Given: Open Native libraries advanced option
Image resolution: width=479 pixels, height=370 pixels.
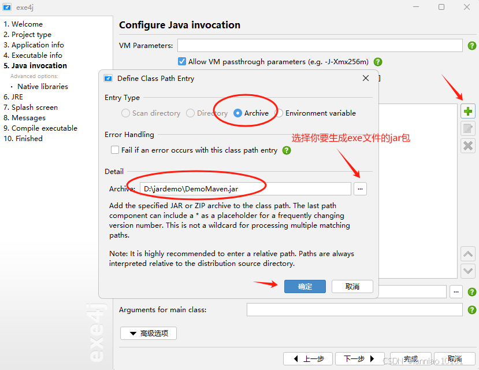Looking at the screenshot, I should 42,87.
